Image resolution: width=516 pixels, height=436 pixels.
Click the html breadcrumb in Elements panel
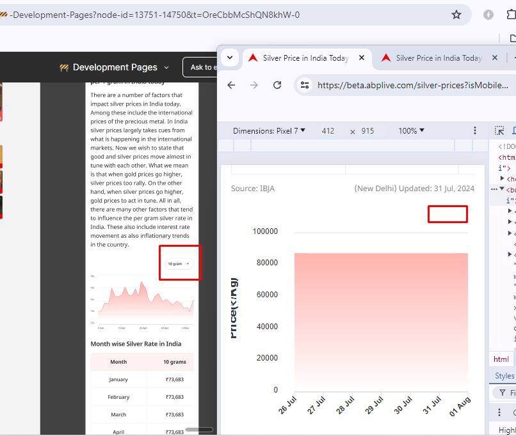(x=501, y=359)
